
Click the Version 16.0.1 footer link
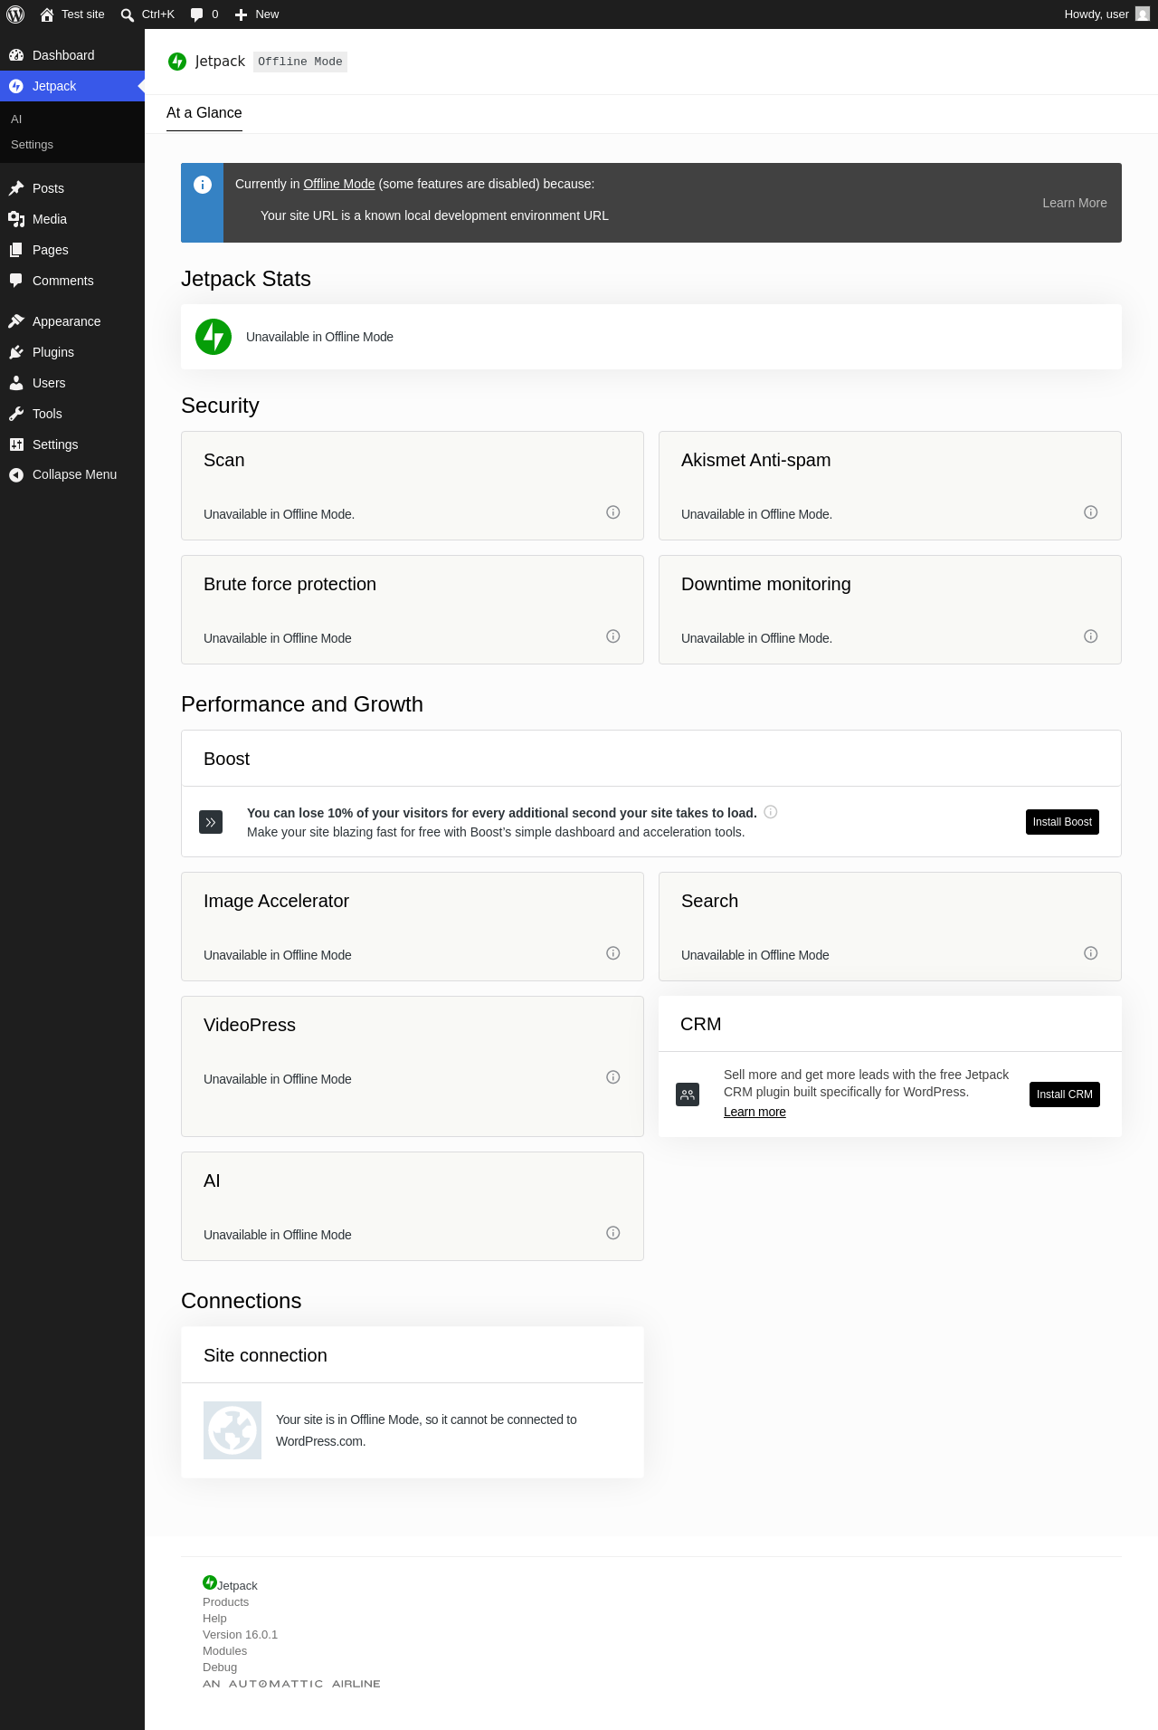(240, 1635)
